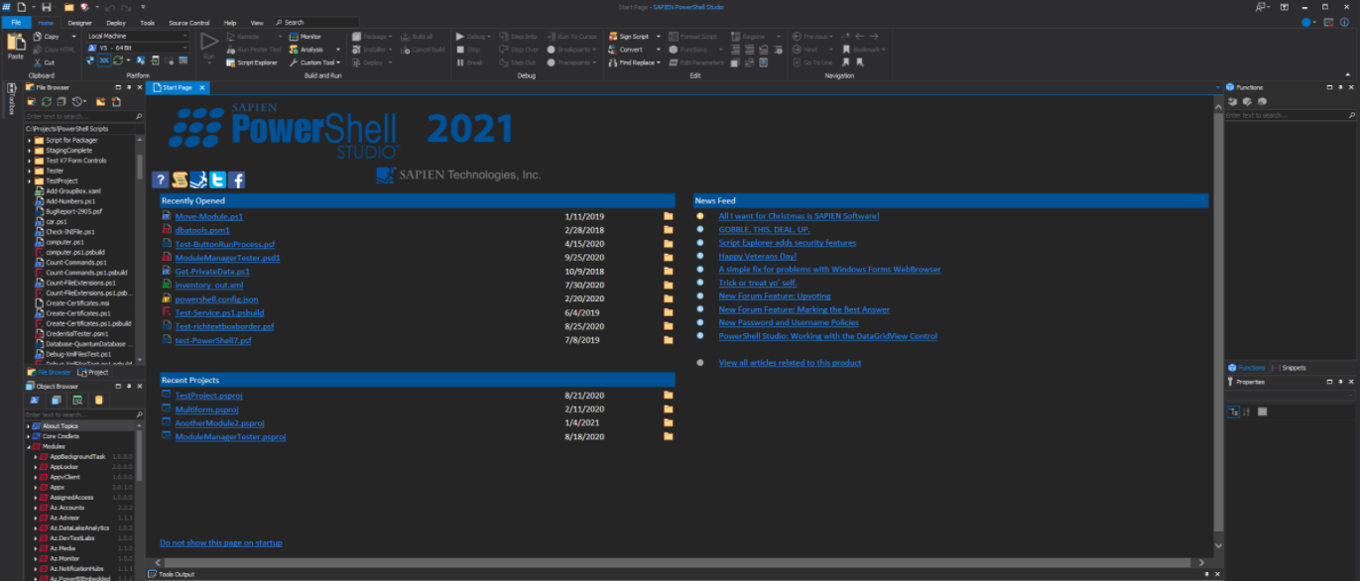
Task: Expand the TestProject folder in File Browser
Action: (x=29, y=181)
